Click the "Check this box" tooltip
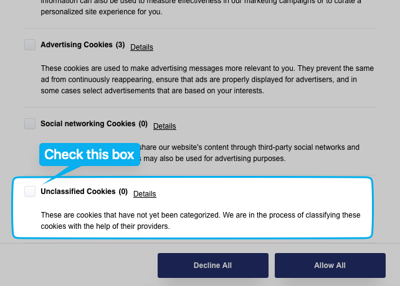This screenshot has height=286, width=400. (x=89, y=155)
